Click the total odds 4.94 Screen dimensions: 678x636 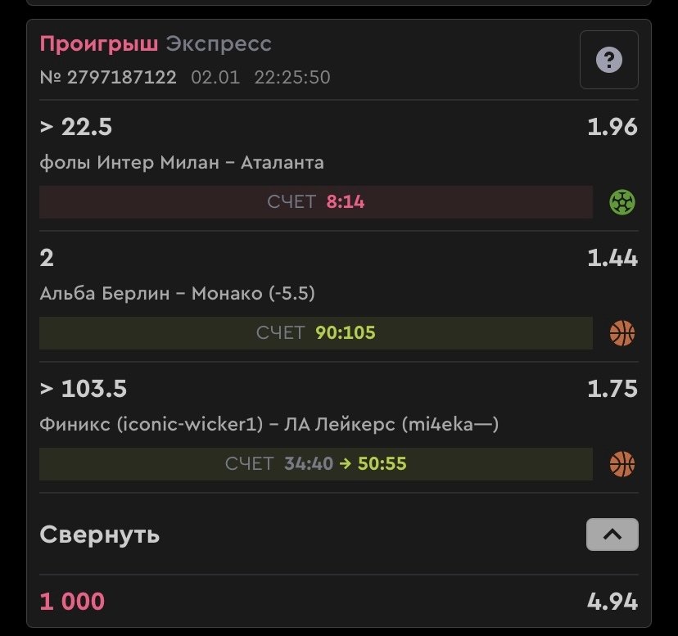point(612,602)
